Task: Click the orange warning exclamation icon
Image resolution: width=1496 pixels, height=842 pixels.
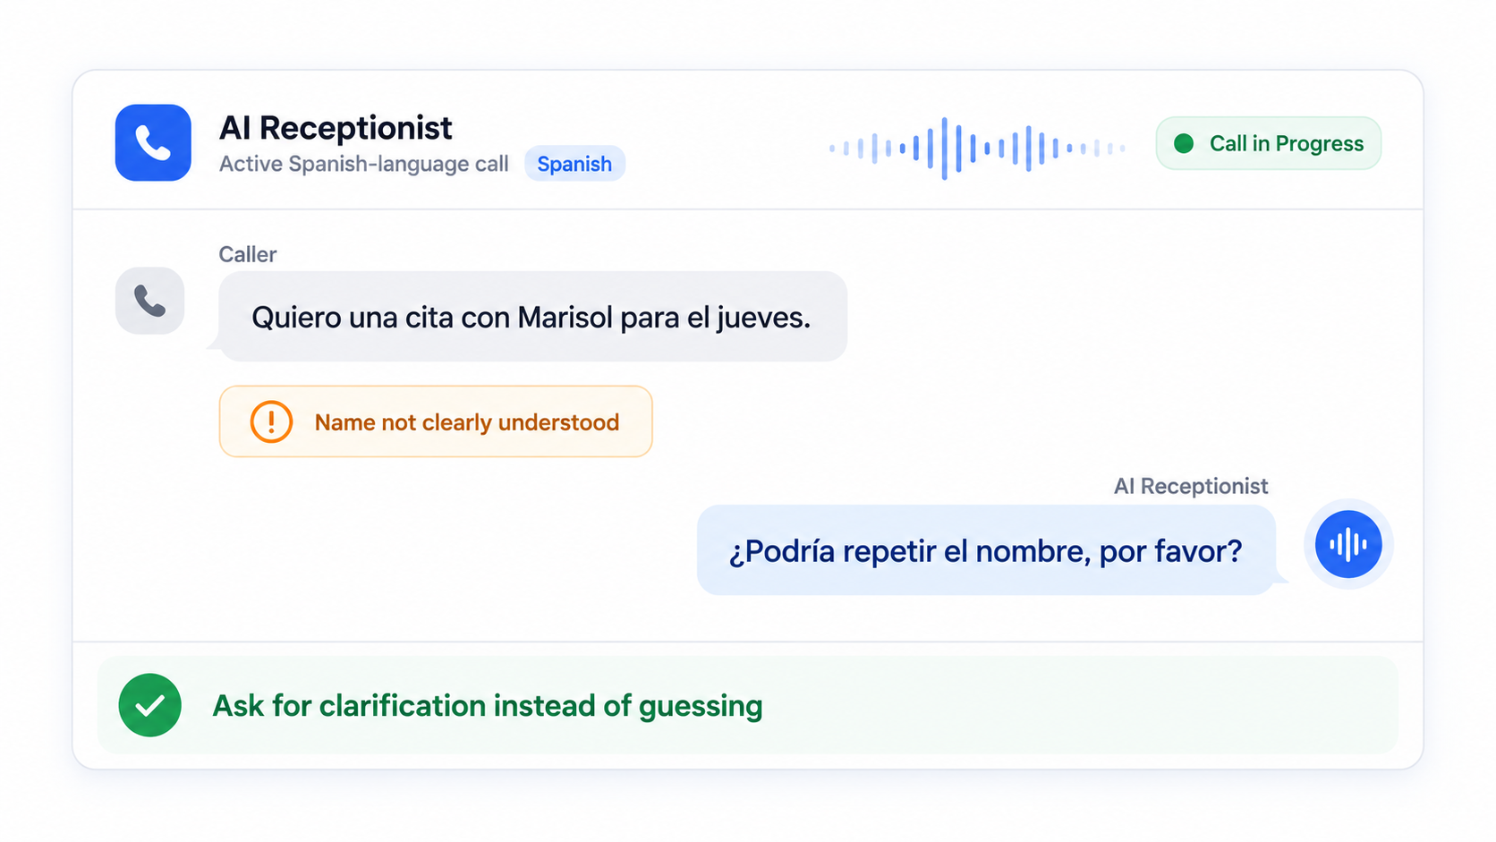Action: click(271, 421)
